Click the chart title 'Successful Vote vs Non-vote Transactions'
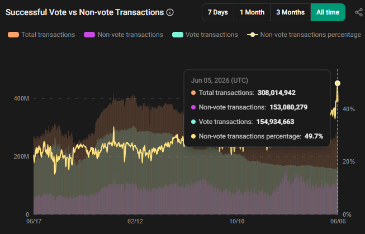This screenshot has width=365, height=234. click(x=85, y=12)
